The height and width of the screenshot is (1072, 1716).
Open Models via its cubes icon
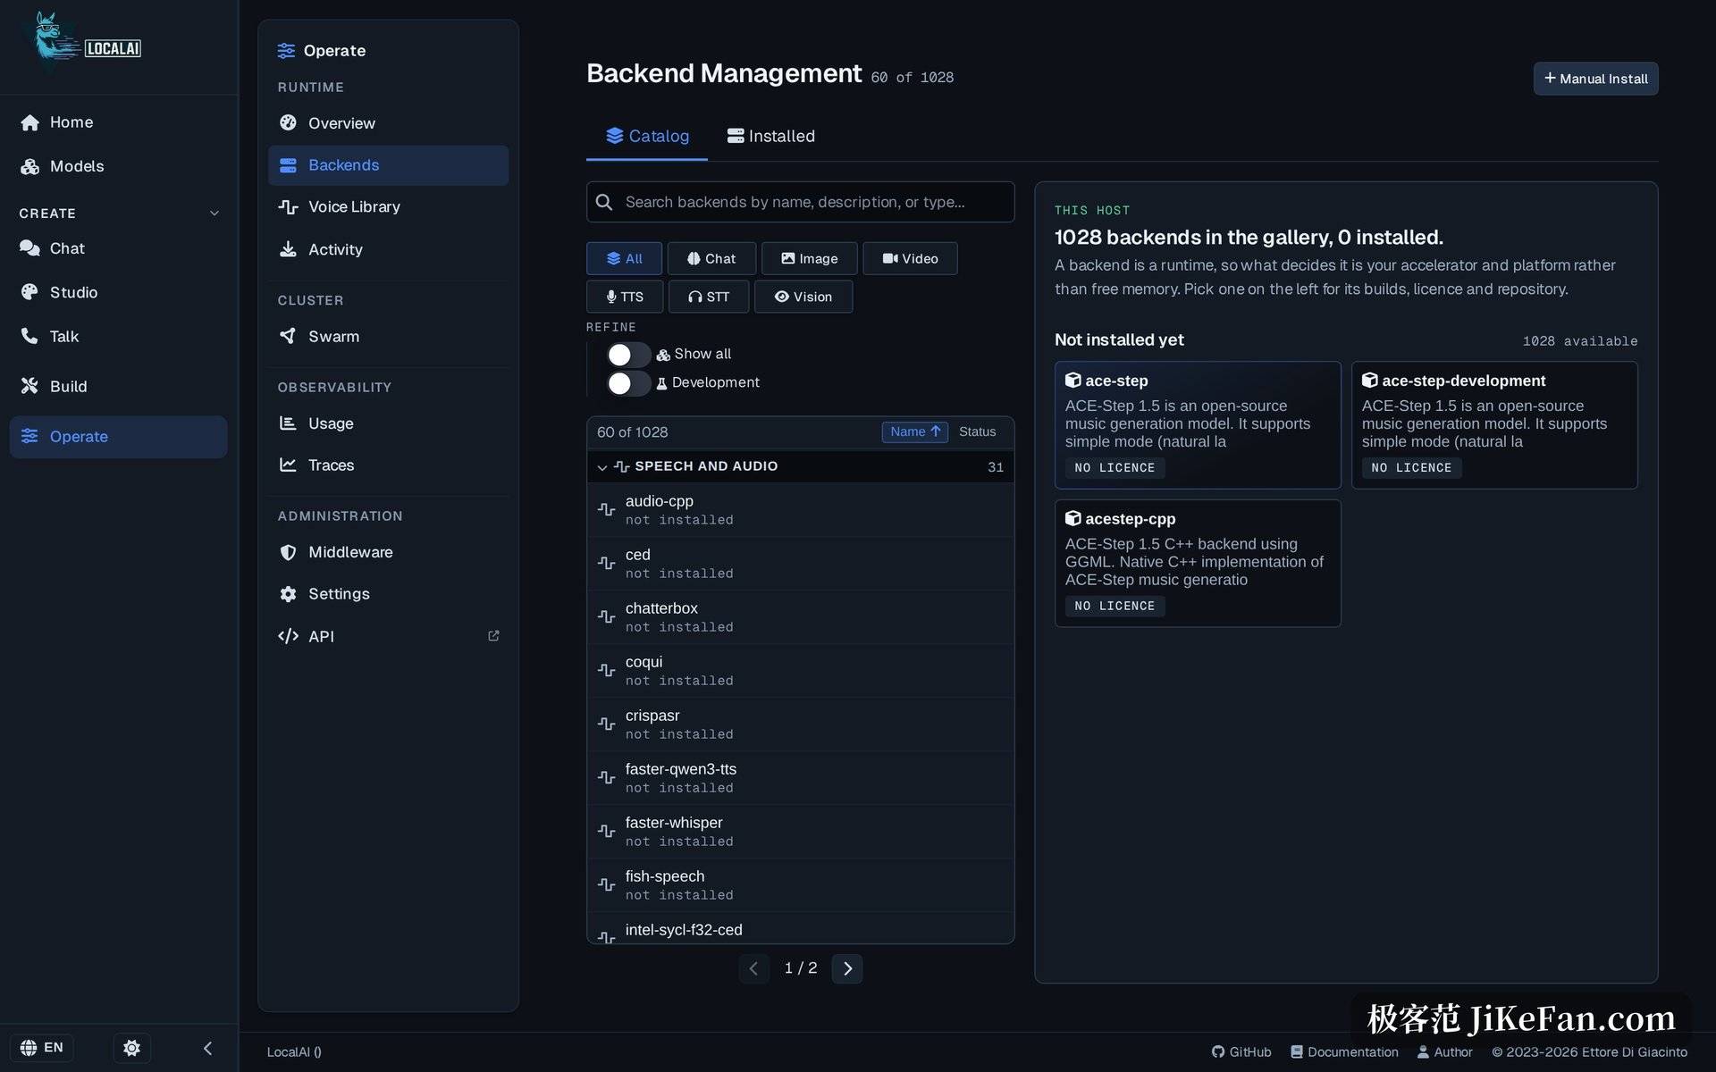pyautogui.click(x=29, y=166)
